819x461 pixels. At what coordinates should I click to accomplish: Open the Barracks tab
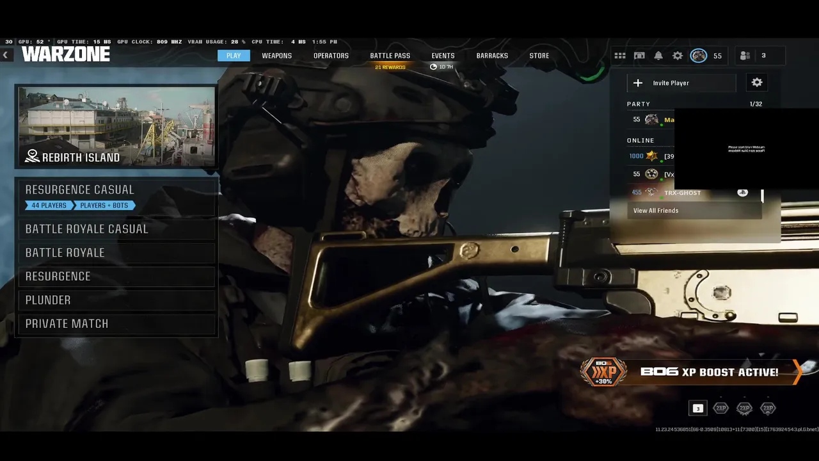[492, 56]
